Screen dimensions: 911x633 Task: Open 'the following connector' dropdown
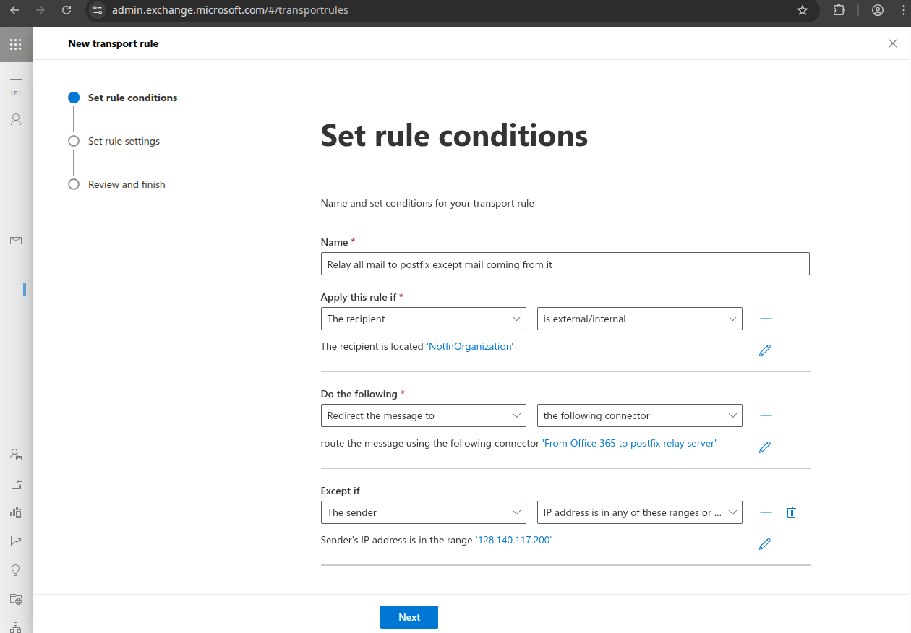click(x=640, y=415)
